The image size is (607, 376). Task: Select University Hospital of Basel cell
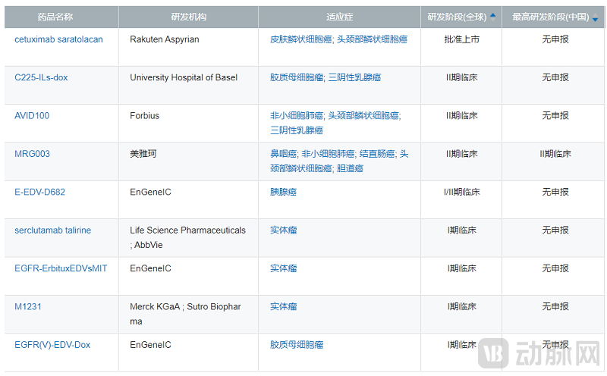(184, 78)
